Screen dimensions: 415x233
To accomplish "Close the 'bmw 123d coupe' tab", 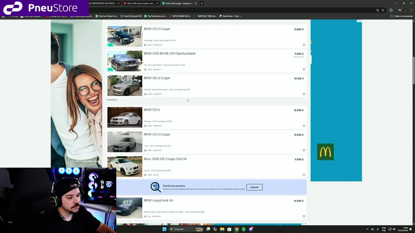I will 196,3.
